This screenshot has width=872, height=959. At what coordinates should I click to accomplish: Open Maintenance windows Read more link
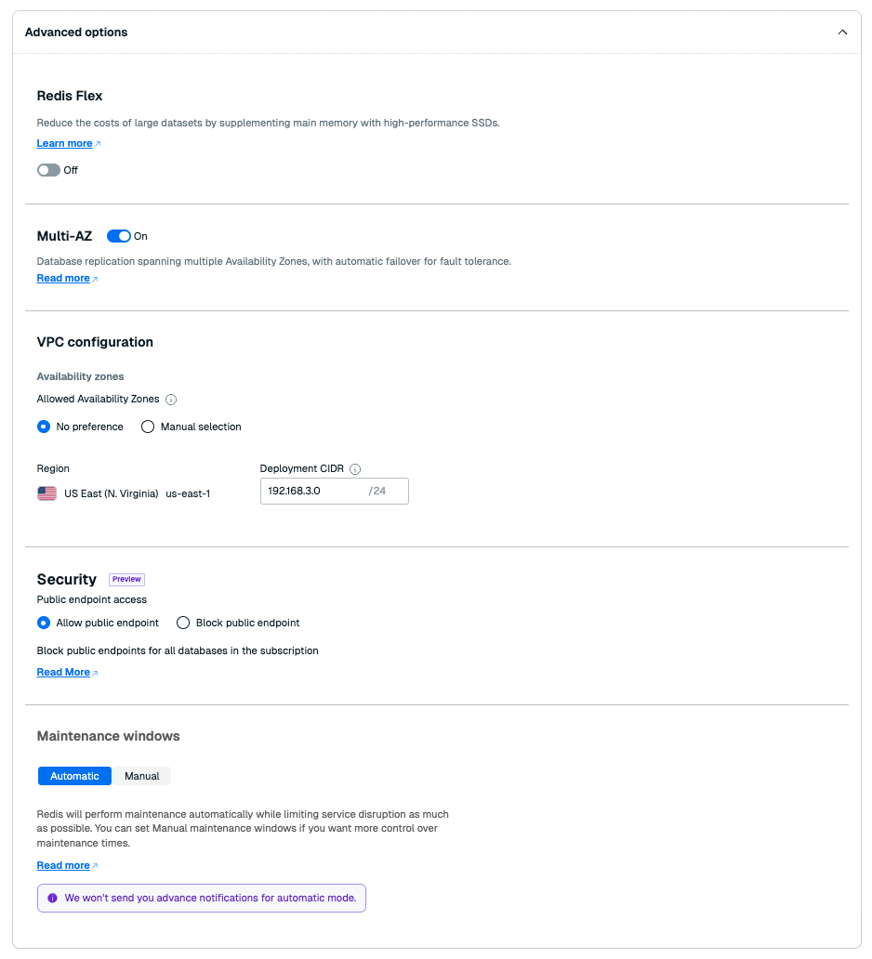[63, 865]
